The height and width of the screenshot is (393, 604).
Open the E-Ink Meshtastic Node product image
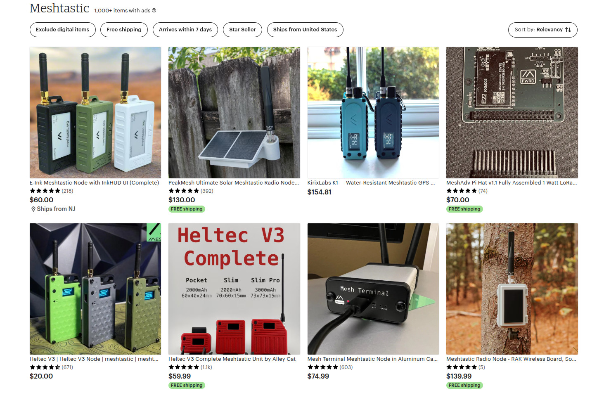[95, 113]
